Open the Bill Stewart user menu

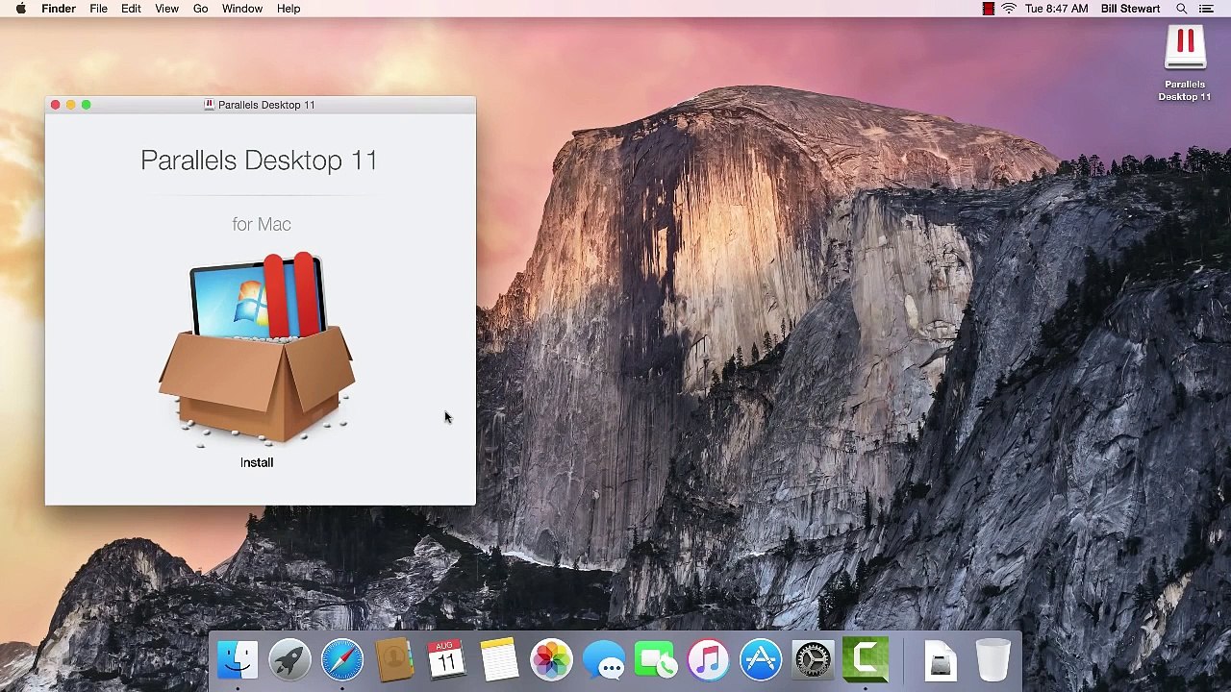click(x=1130, y=9)
